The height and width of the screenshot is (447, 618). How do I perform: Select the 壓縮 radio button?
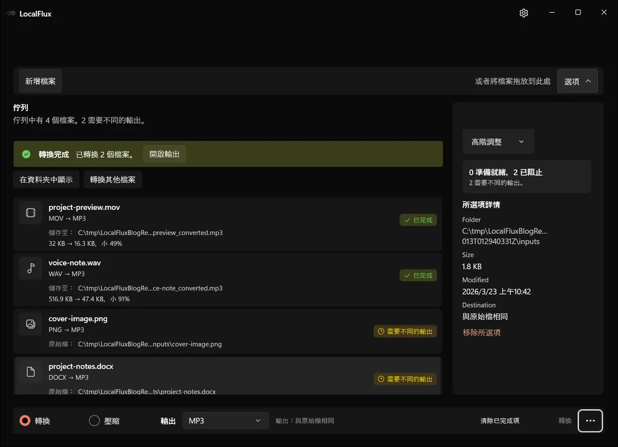(x=94, y=421)
